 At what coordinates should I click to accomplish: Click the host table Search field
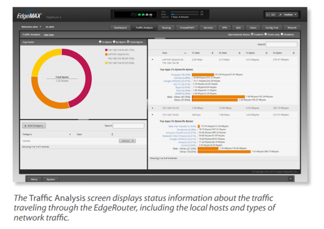pos(282,44)
